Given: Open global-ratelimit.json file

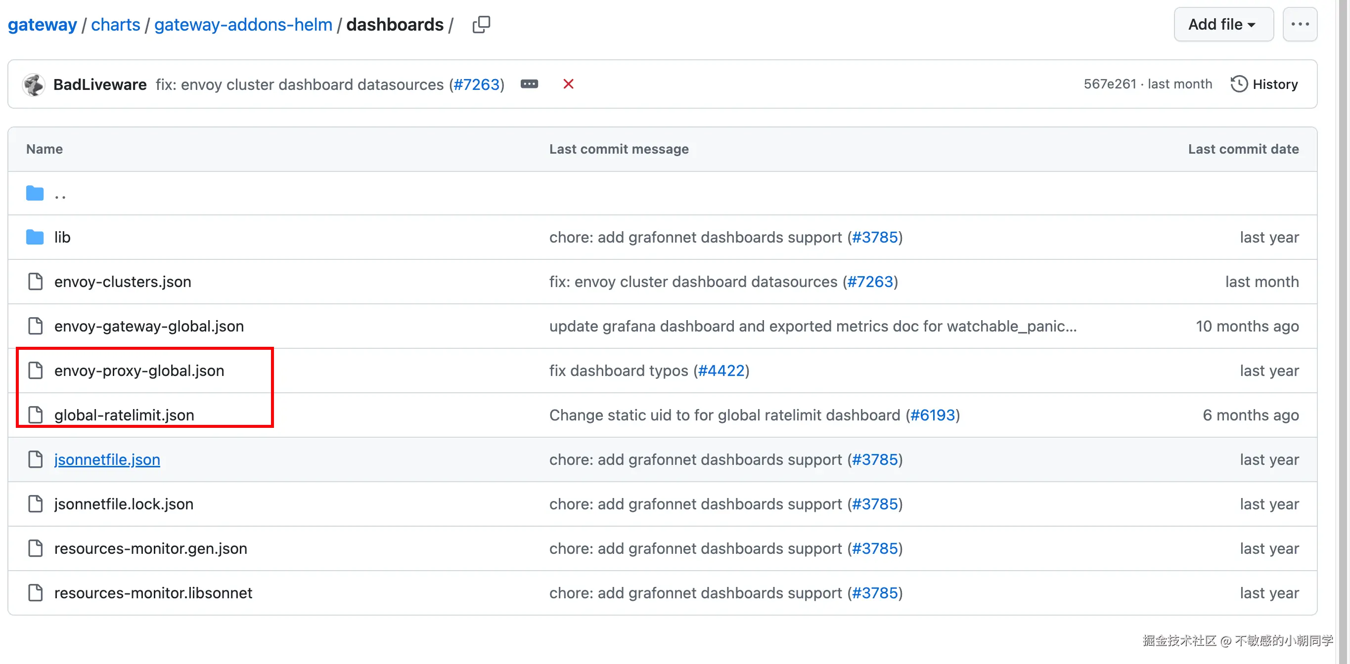Looking at the screenshot, I should point(124,415).
